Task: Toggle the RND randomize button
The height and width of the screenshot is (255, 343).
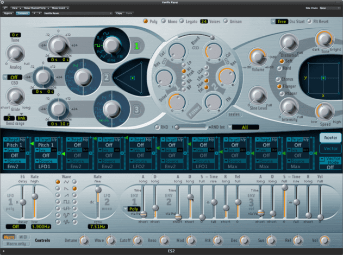Action: pyautogui.click(x=157, y=127)
